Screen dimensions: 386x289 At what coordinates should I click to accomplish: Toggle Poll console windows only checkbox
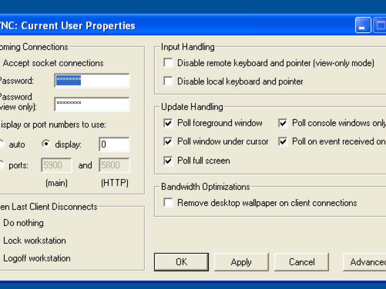(x=283, y=123)
